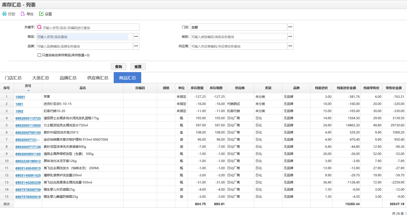Open product link 6907376503019
Image resolution: width=407 pixels, height=216 pixels.
pyautogui.click(x=28, y=197)
